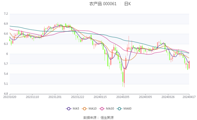Click the 数据来源 恒生聚源 source text
Viewport: 197px width, 120px height.
(x=98, y=117)
